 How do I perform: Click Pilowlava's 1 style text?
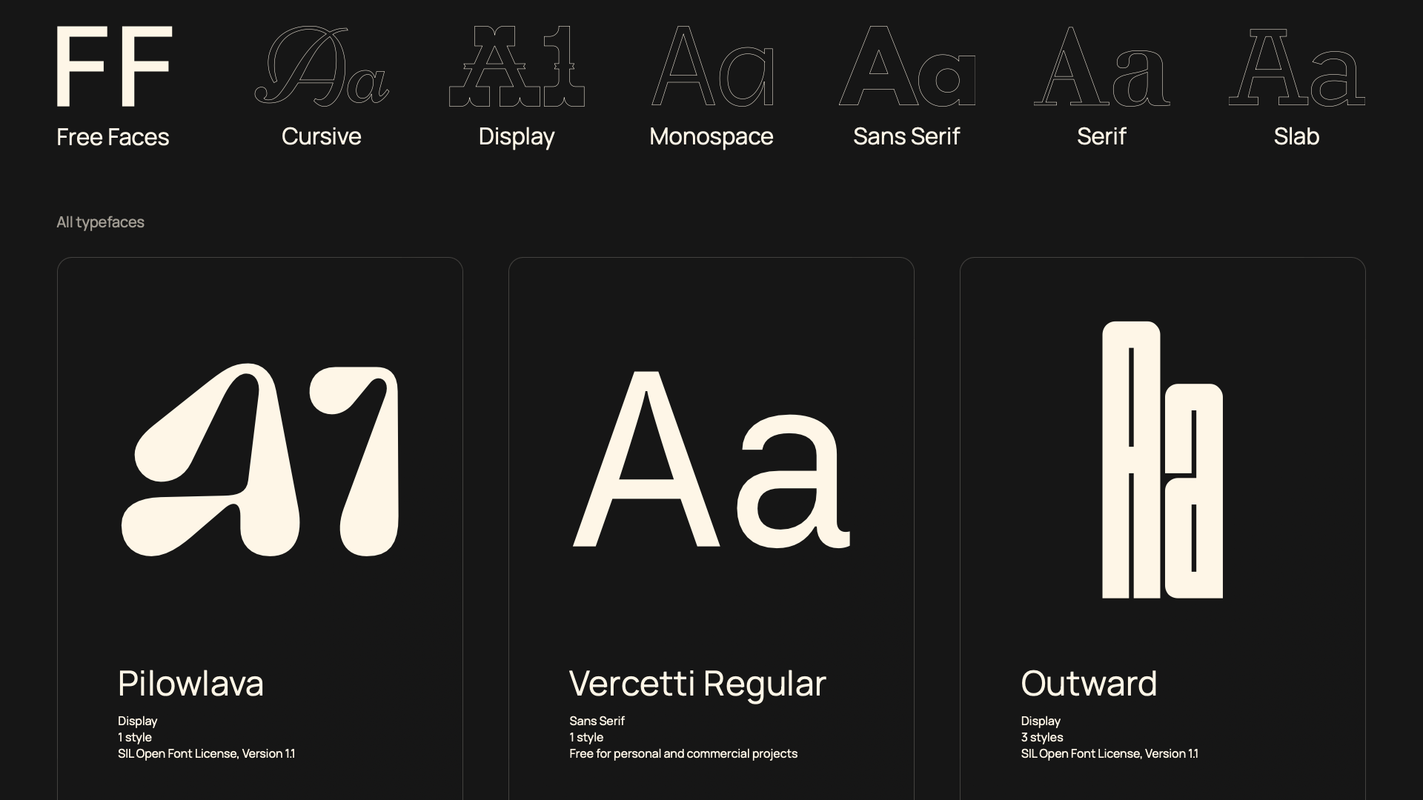coord(134,737)
